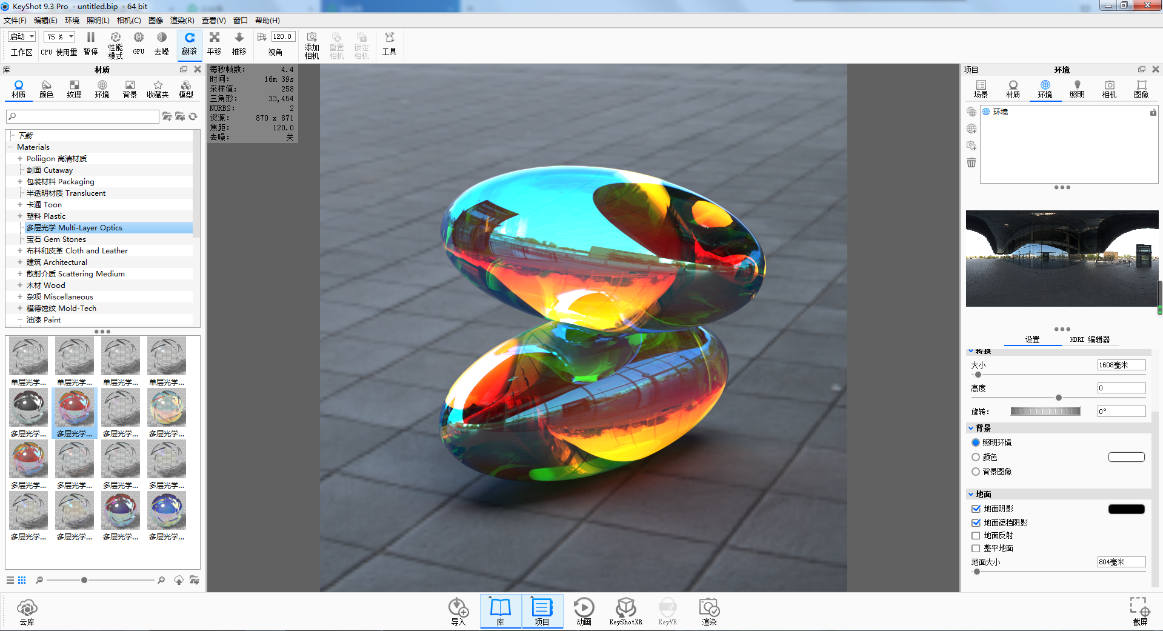Switch to 照明 project tab
1163x631 pixels.
[x=1077, y=89]
